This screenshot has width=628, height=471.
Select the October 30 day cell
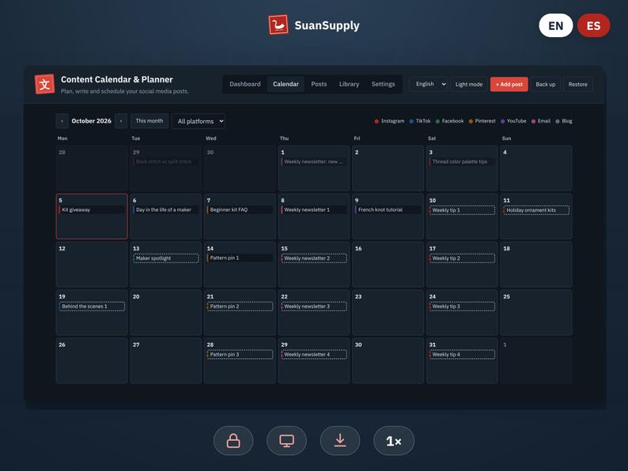388,360
